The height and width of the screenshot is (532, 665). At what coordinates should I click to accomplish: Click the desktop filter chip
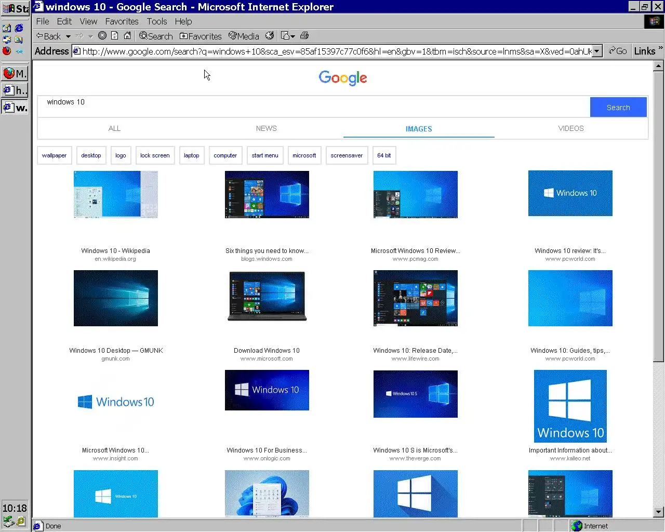point(91,155)
